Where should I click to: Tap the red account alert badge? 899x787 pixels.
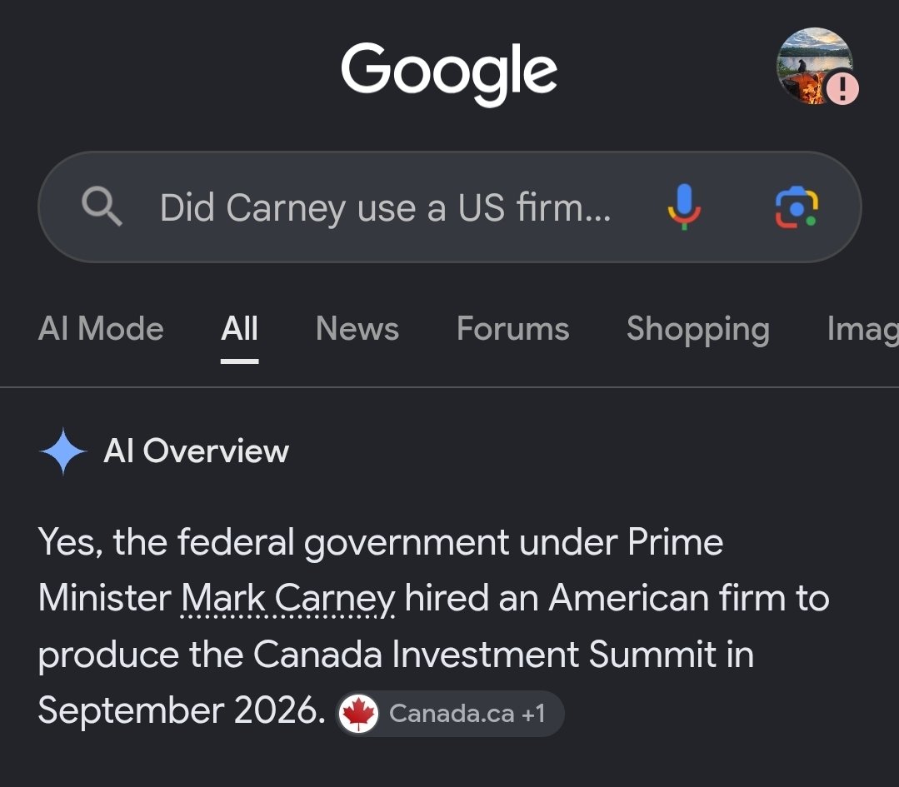click(x=842, y=88)
